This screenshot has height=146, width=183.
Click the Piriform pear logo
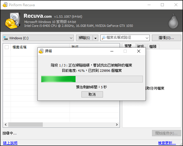[173, 21]
